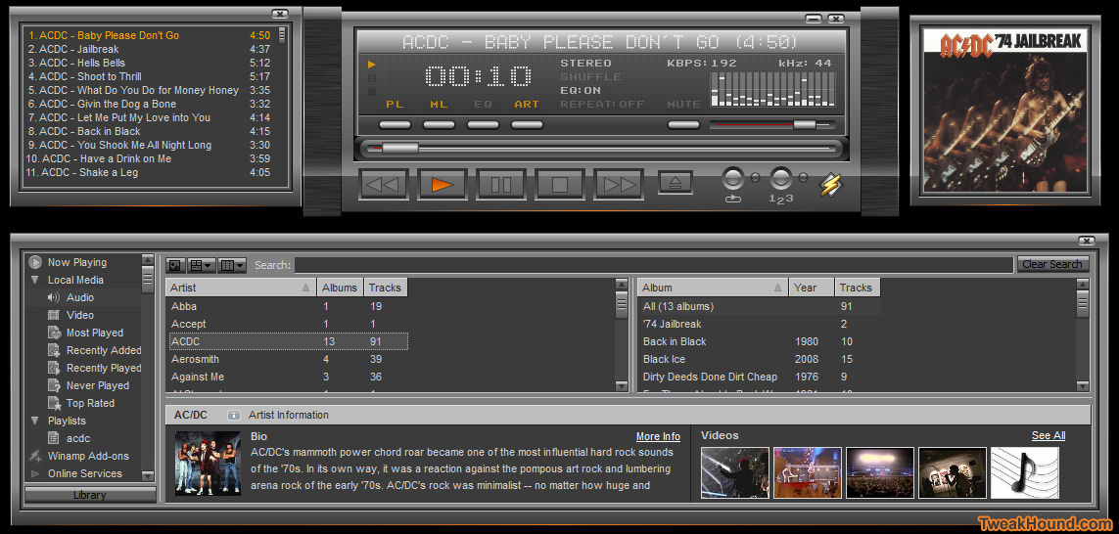
Task: Select Audio under Local Media
Action: (x=80, y=297)
